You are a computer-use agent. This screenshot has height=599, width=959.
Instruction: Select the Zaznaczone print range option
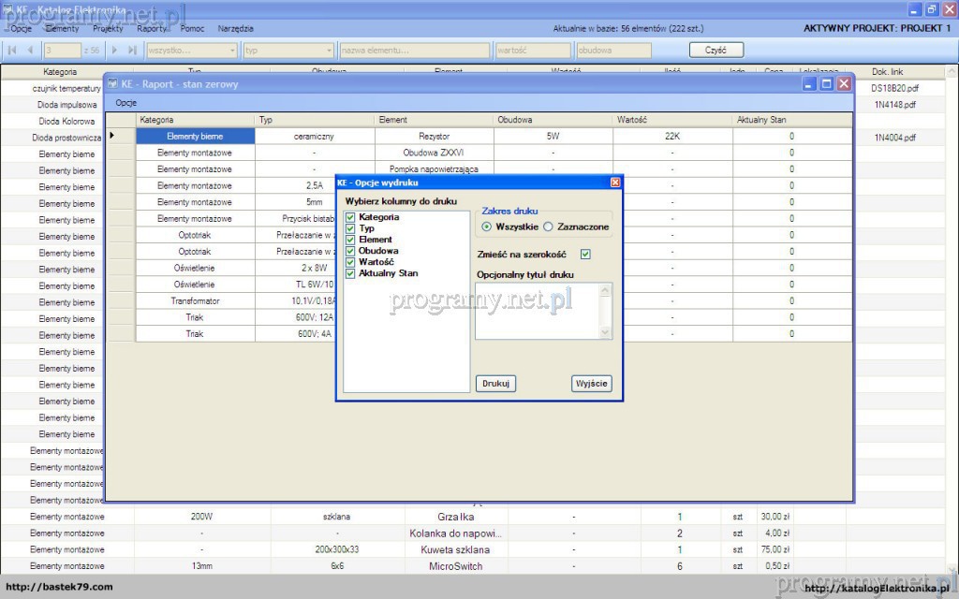548,226
